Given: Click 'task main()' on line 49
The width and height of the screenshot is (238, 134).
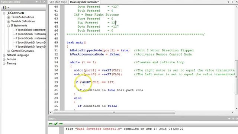Looking at the screenshot, I should pyautogui.click(x=77, y=42).
